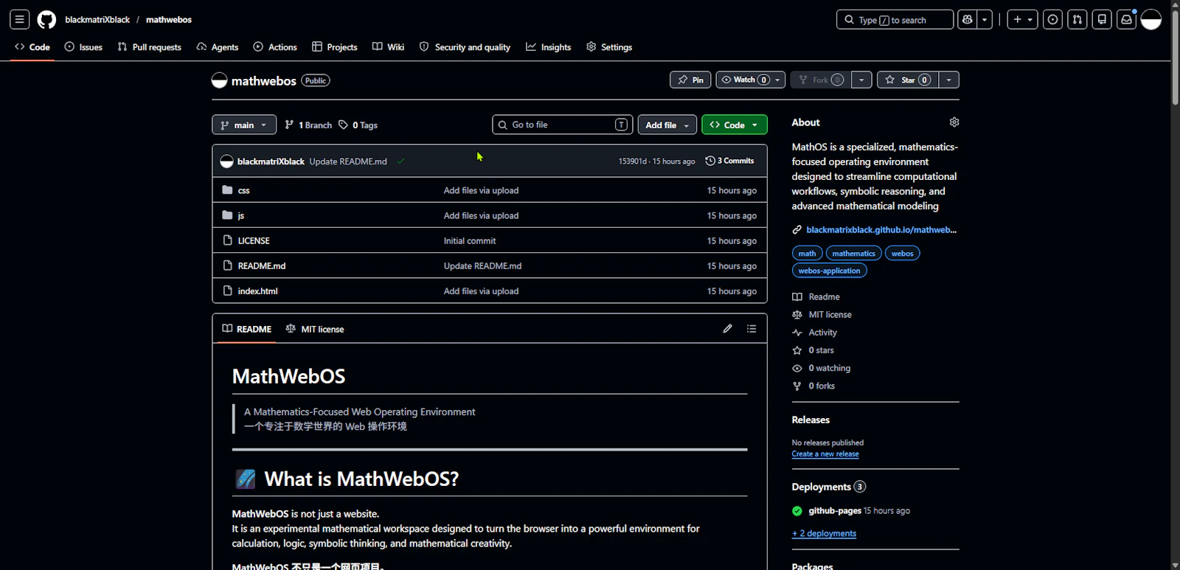Open the css folder

pos(244,191)
